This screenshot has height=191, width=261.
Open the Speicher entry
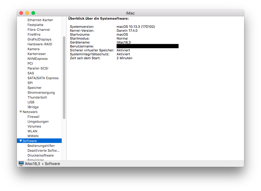[x=34, y=88]
